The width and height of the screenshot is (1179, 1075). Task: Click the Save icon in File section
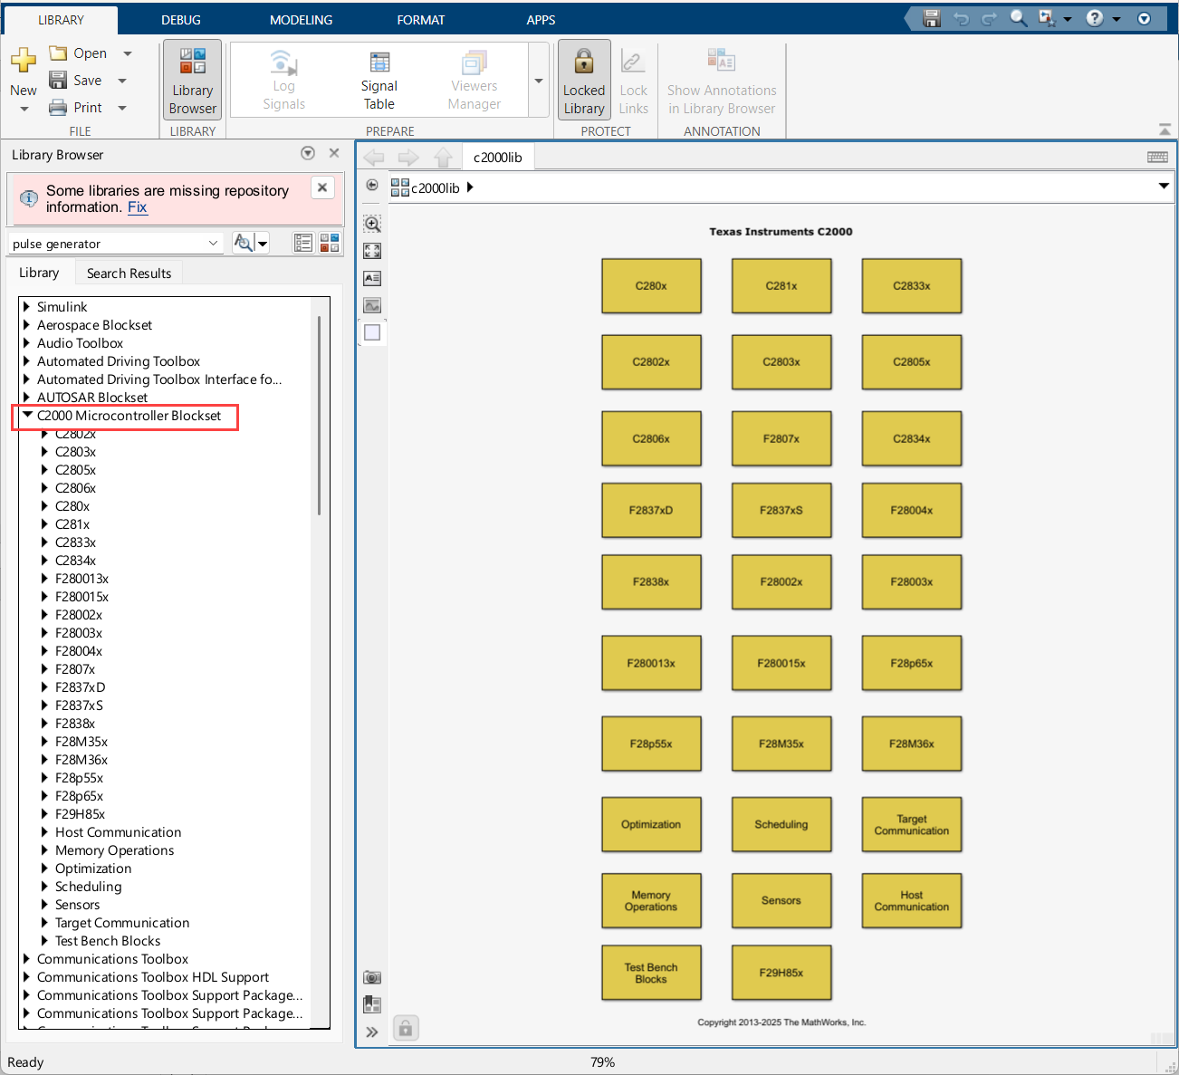coord(59,81)
